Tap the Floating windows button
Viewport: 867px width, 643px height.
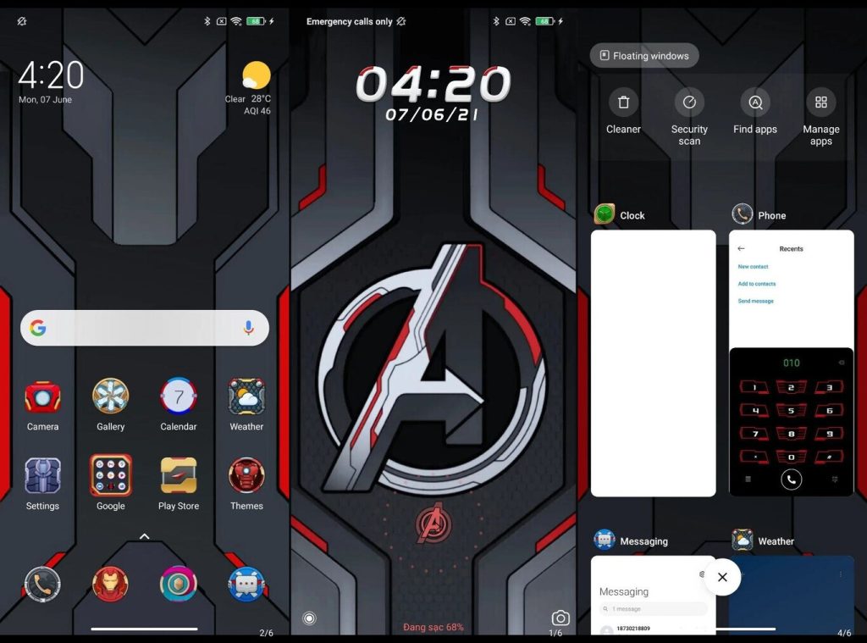tap(644, 56)
